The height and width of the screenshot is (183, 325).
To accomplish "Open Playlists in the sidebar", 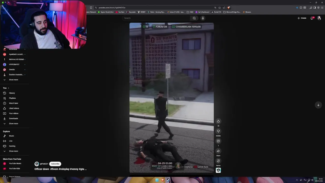I will click(12, 98).
